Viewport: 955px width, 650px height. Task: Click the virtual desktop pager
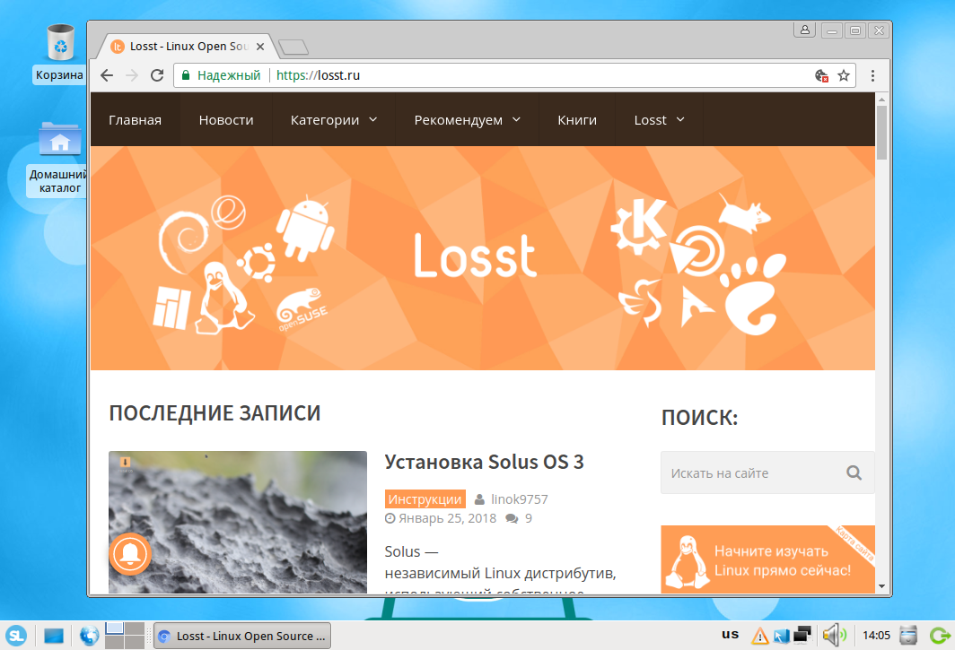[x=124, y=636]
